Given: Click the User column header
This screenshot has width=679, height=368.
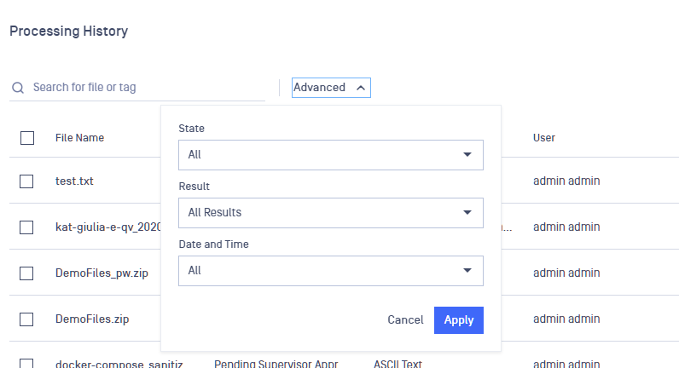Looking at the screenshot, I should tap(544, 138).
